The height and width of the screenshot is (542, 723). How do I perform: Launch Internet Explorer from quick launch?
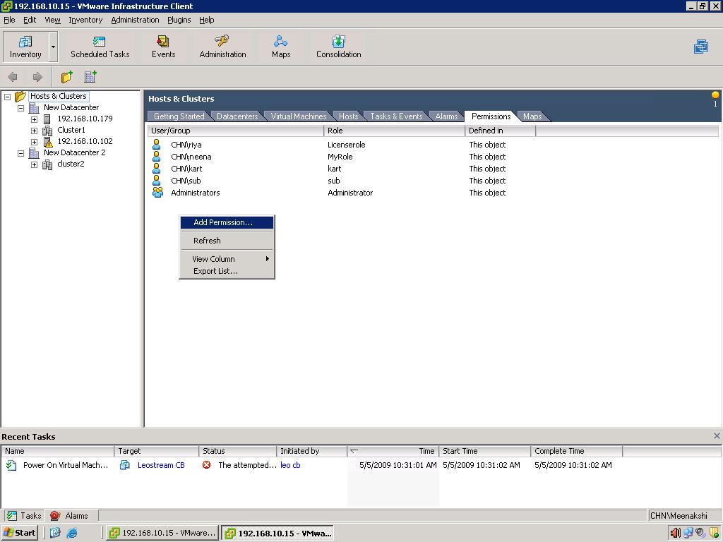tap(72, 533)
